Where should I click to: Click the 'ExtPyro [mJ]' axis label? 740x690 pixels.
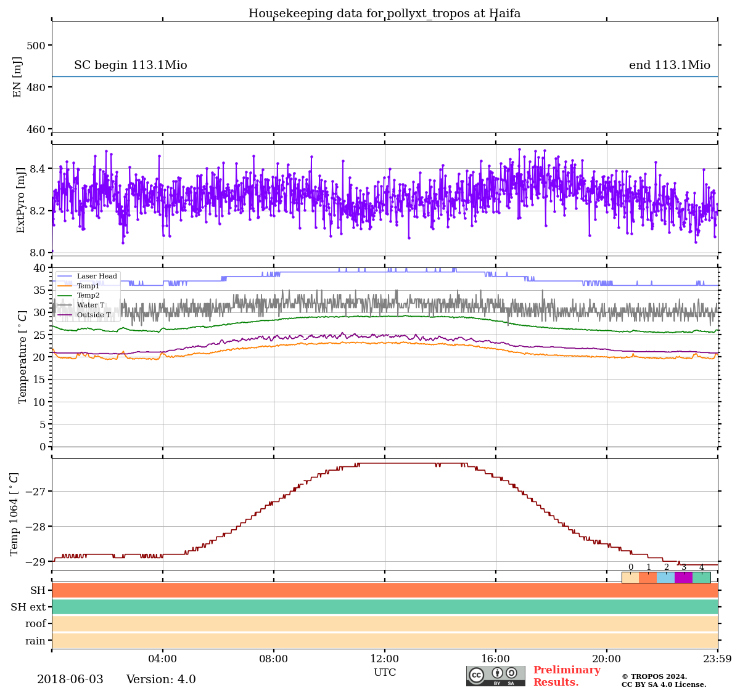point(21,200)
